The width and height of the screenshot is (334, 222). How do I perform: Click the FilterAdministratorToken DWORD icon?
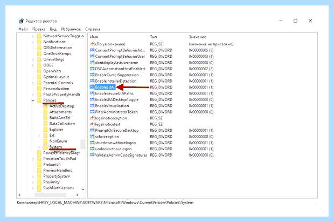tap(92, 112)
